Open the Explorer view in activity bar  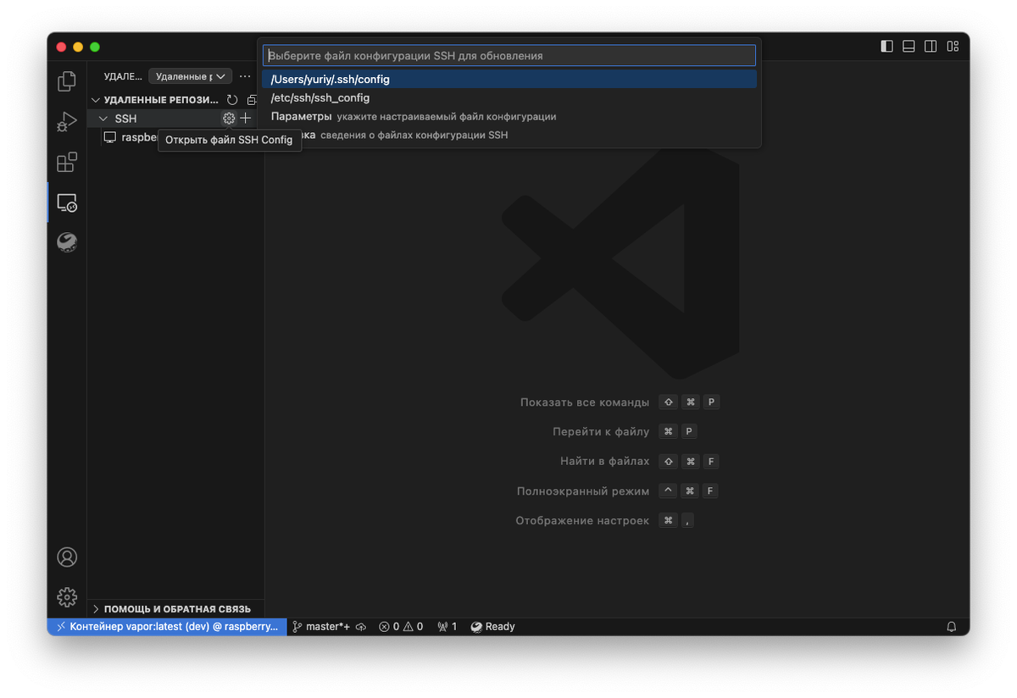67,81
